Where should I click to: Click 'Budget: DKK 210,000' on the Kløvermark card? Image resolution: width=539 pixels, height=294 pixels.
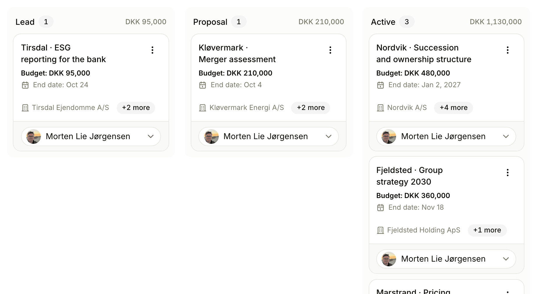pos(235,73)
